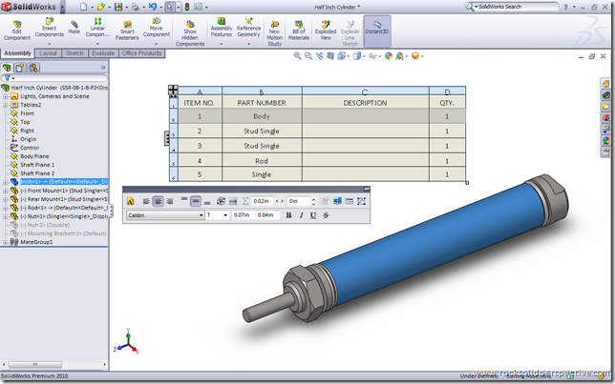Expand the Lights, Cameras and Scene node
The image size is (615, 384).
[6, 96]
